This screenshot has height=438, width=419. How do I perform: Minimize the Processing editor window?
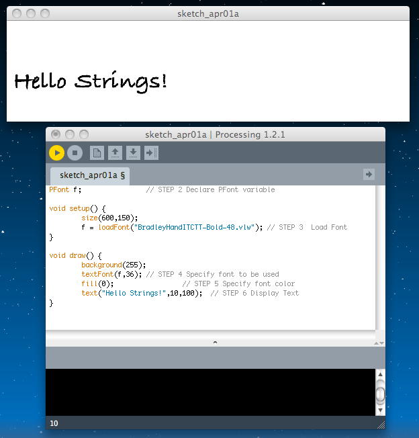pyautogui.click(x=70, y=134)
